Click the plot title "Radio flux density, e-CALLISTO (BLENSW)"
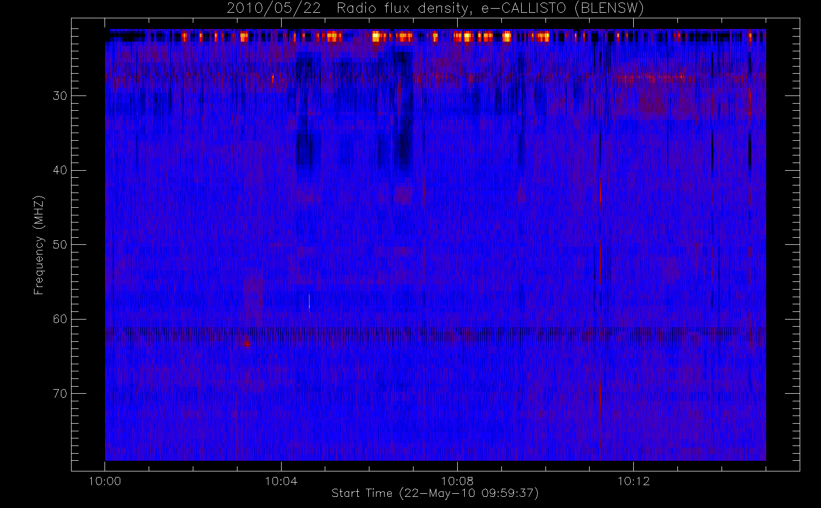Screen dimensions: 821x508 pos(490,9)
